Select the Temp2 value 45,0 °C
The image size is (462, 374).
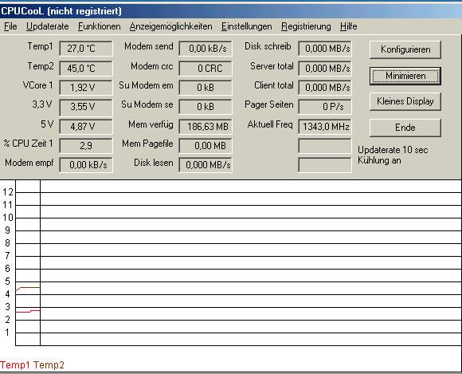pos(86,69)
